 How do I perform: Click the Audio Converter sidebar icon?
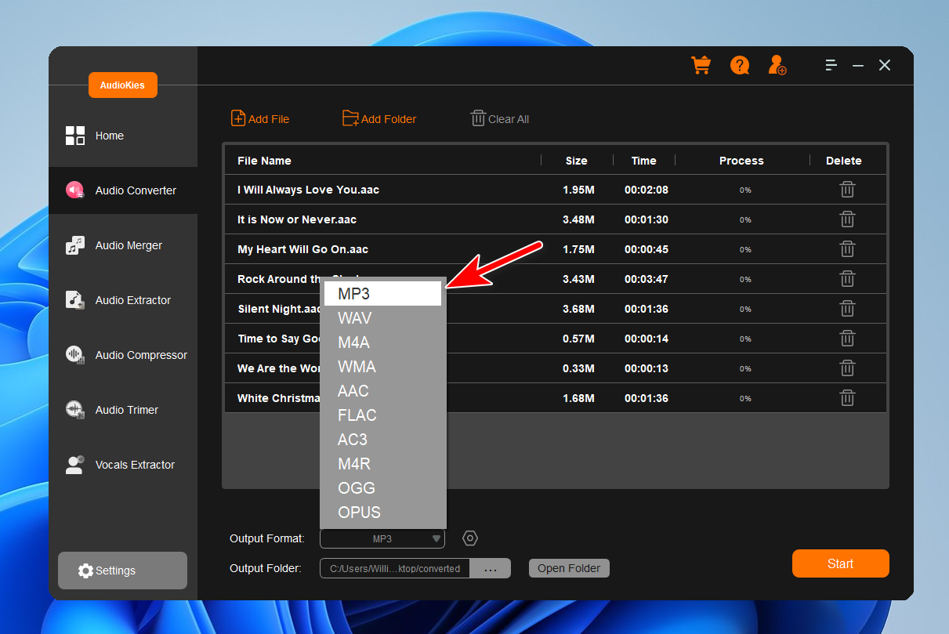tap(74, 190)
